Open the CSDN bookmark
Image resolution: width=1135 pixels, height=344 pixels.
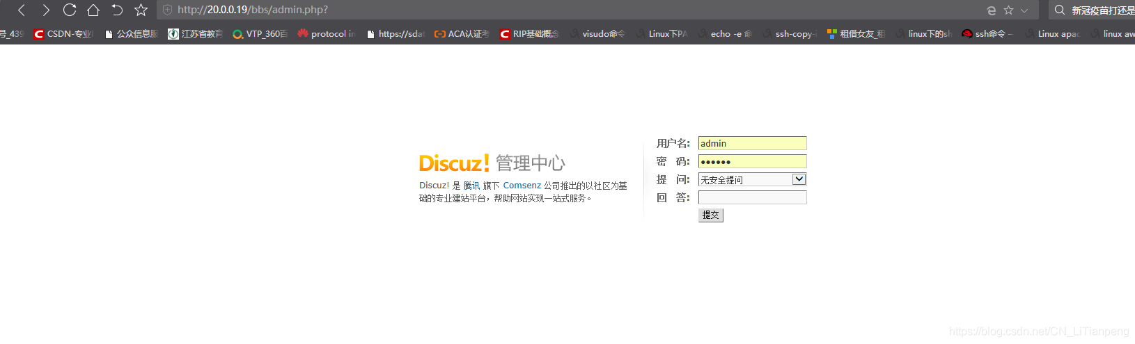point(63,33)
